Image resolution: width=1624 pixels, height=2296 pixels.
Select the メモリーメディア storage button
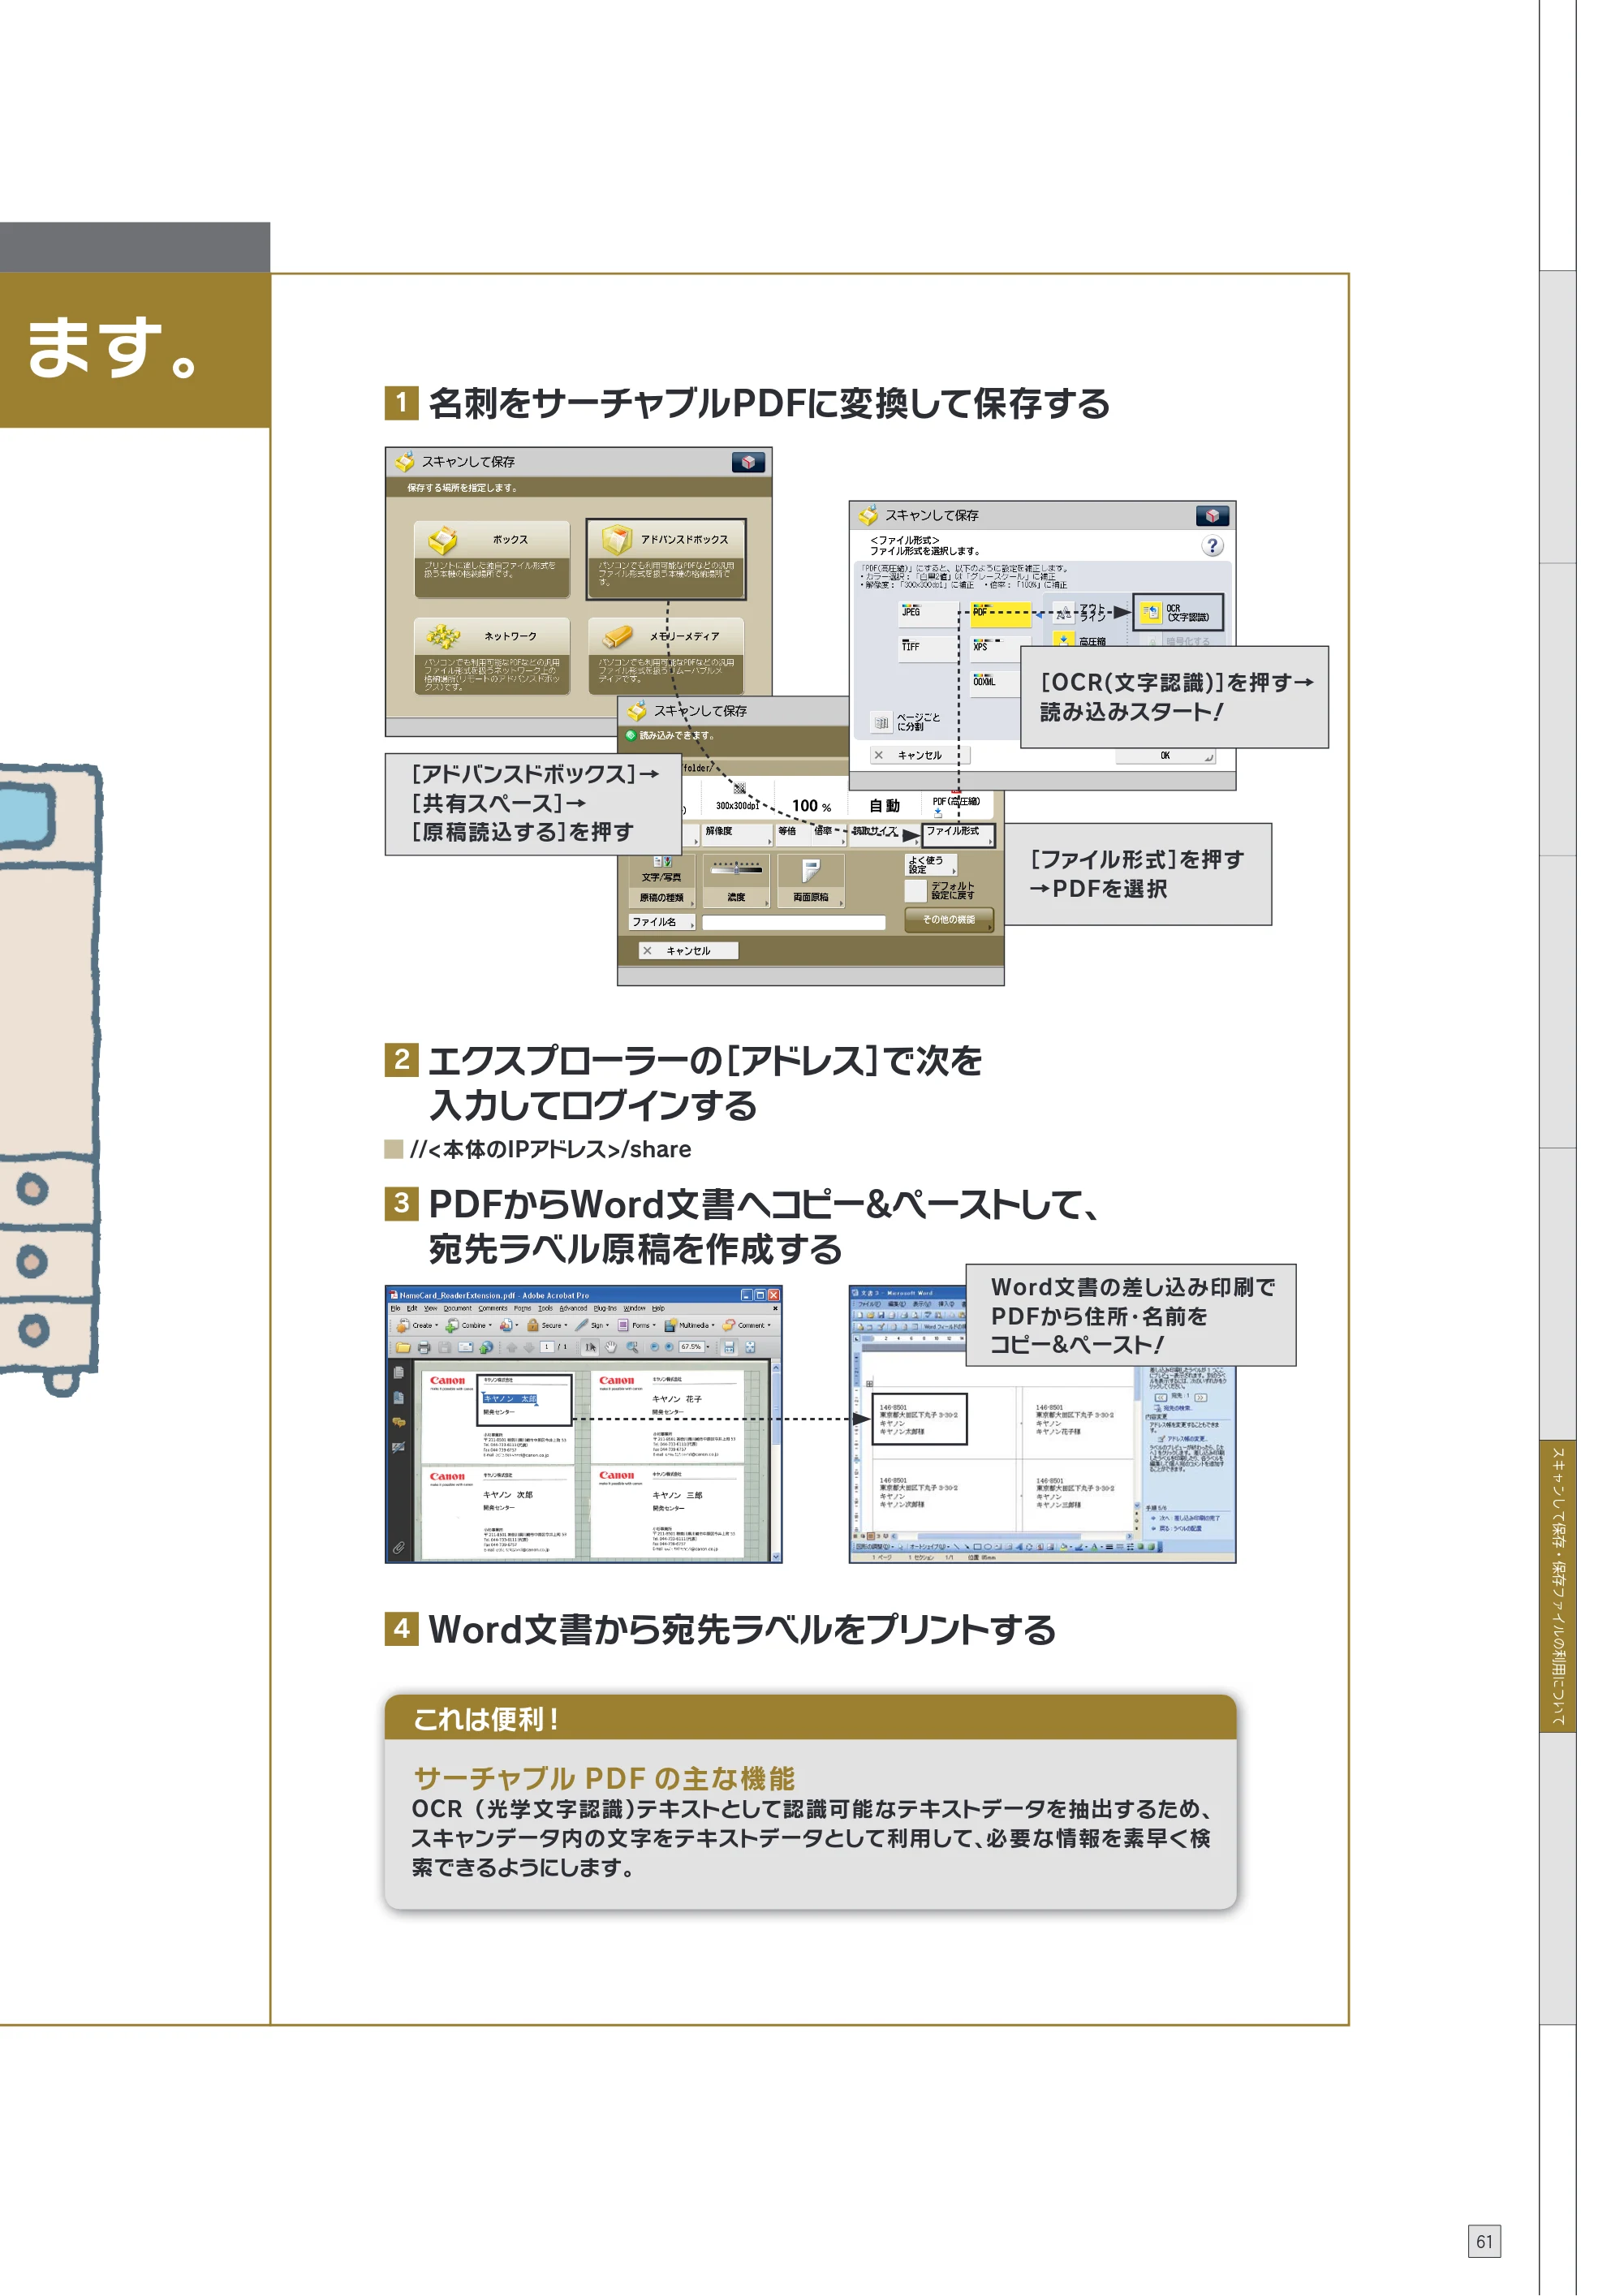pyautogui.click(x=666, y=656)
